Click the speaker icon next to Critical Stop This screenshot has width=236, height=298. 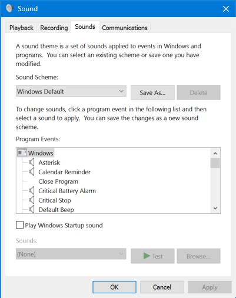click(32, 200)
